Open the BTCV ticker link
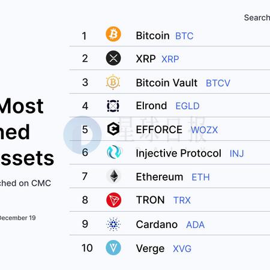 (x=218, y=83)
